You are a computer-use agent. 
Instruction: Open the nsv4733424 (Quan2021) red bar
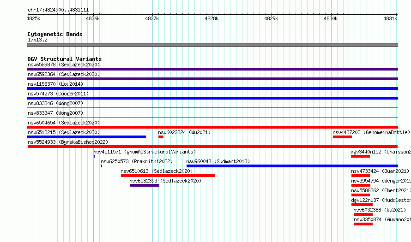point(361,176)
